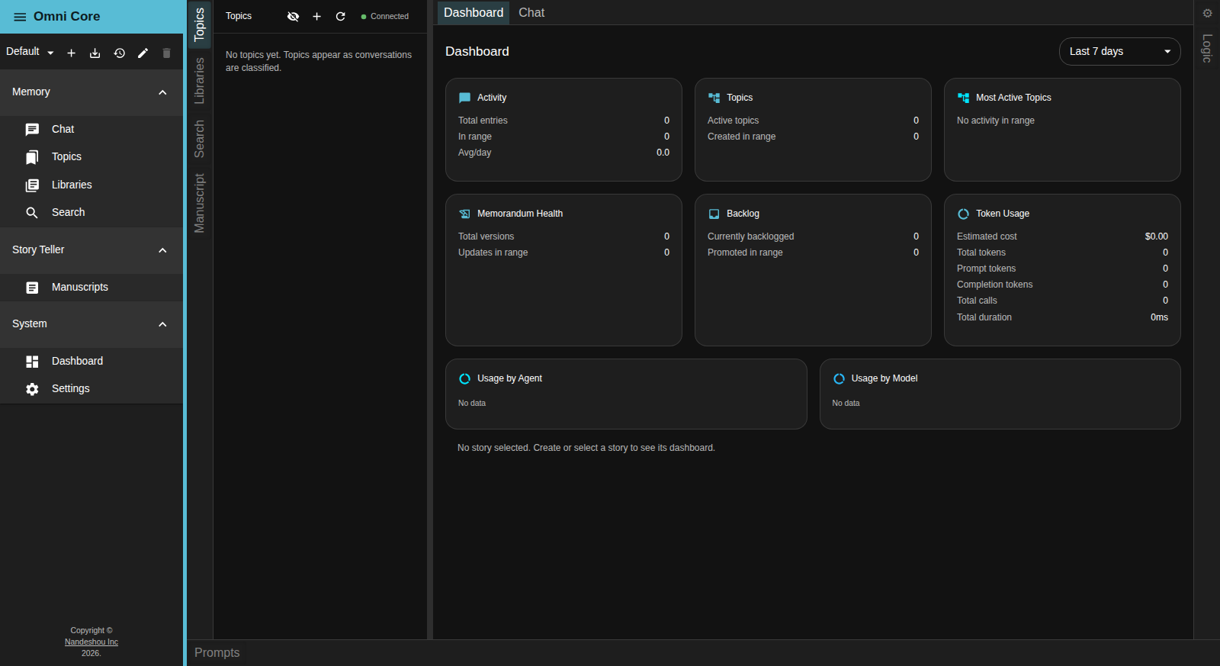
Task: Click the Search magnifier icon in sidebar
Action: (32, 213)
